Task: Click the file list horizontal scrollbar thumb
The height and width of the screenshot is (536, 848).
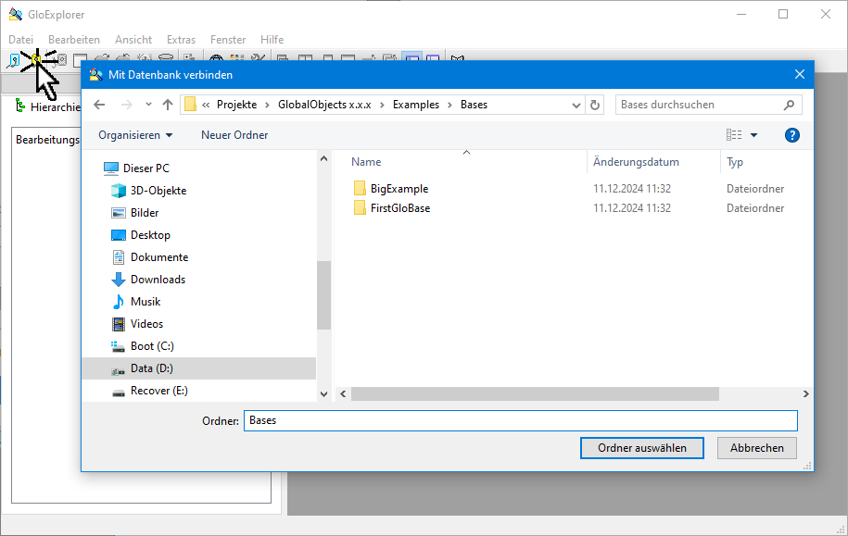Action: tap(535, 393)
